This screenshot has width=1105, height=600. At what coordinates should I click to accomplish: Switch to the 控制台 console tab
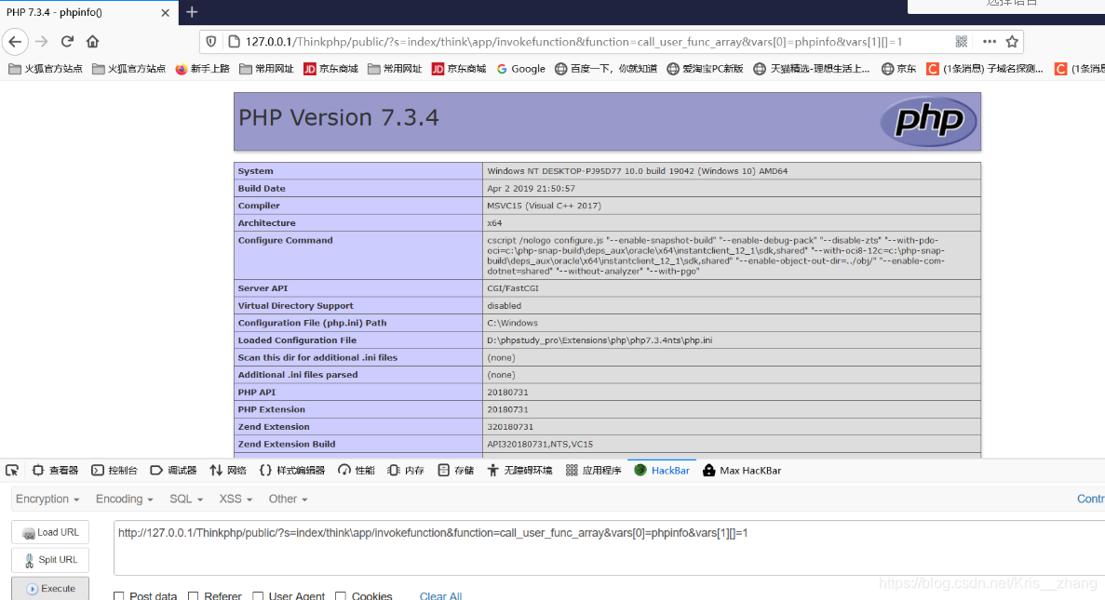click(115, 471)
